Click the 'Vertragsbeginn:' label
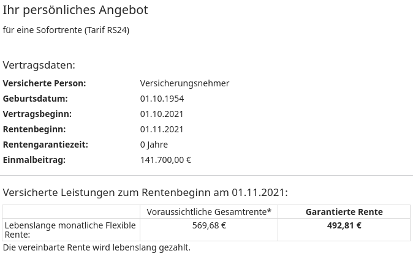This screenshot has width=413, height=256. [x=37, y=114]
